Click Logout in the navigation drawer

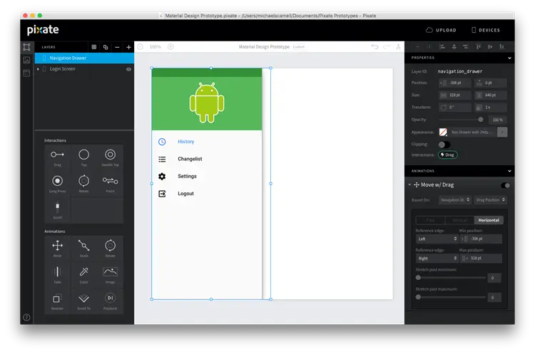[x=185, y=194]
